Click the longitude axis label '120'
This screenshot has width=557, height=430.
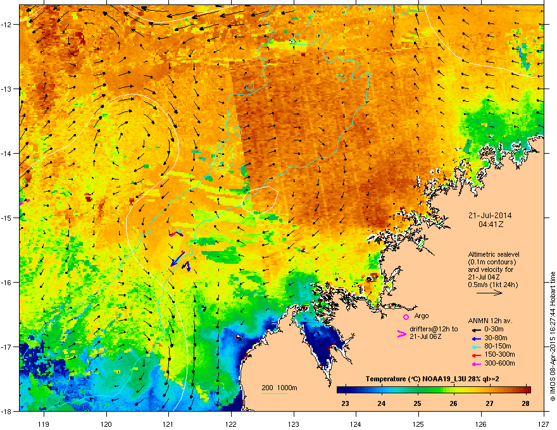pyautogui.click(x=106, y=424)
